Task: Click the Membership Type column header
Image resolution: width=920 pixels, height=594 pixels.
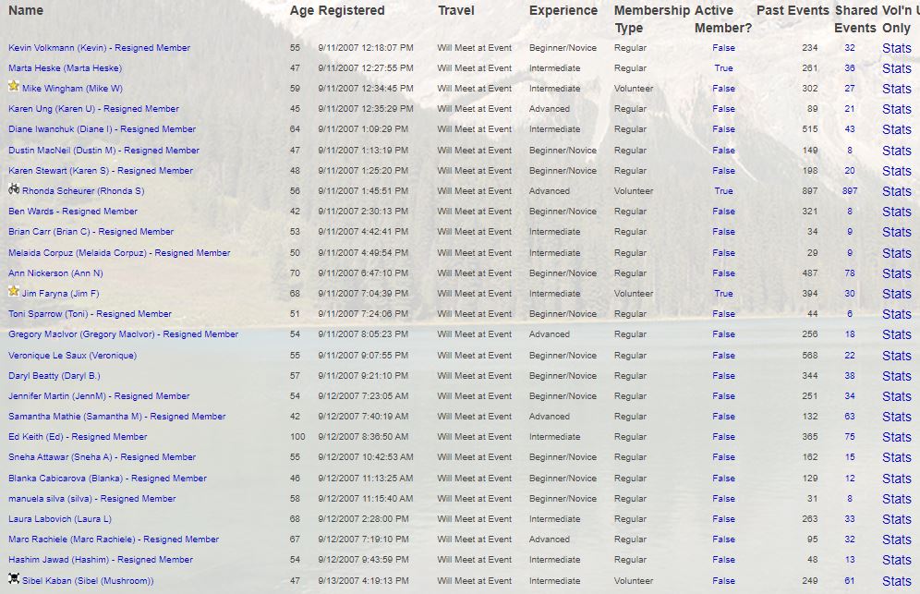Action: [x=652, y=18]
